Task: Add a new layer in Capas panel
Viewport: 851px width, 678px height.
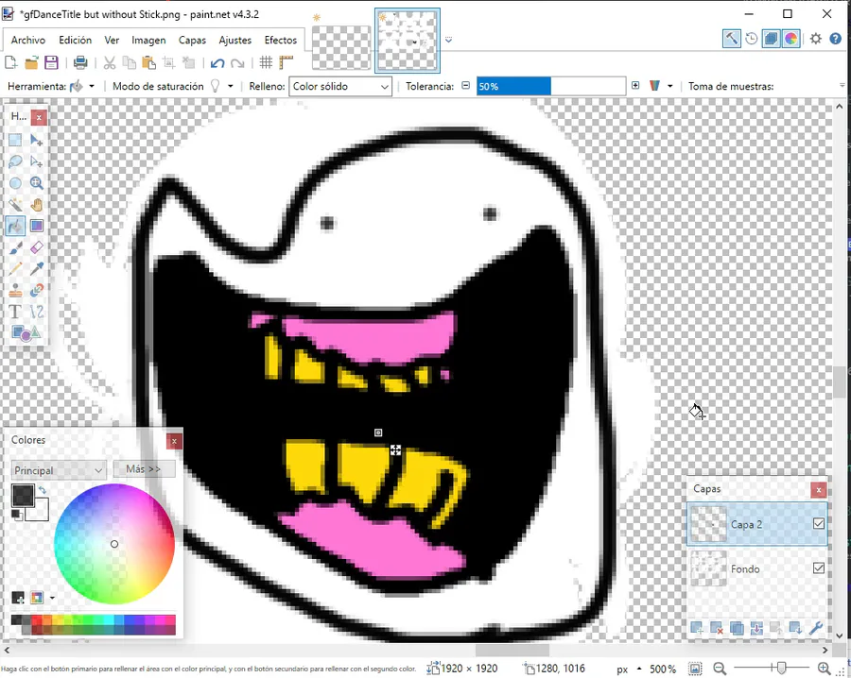Action: [x=697, y=628]
